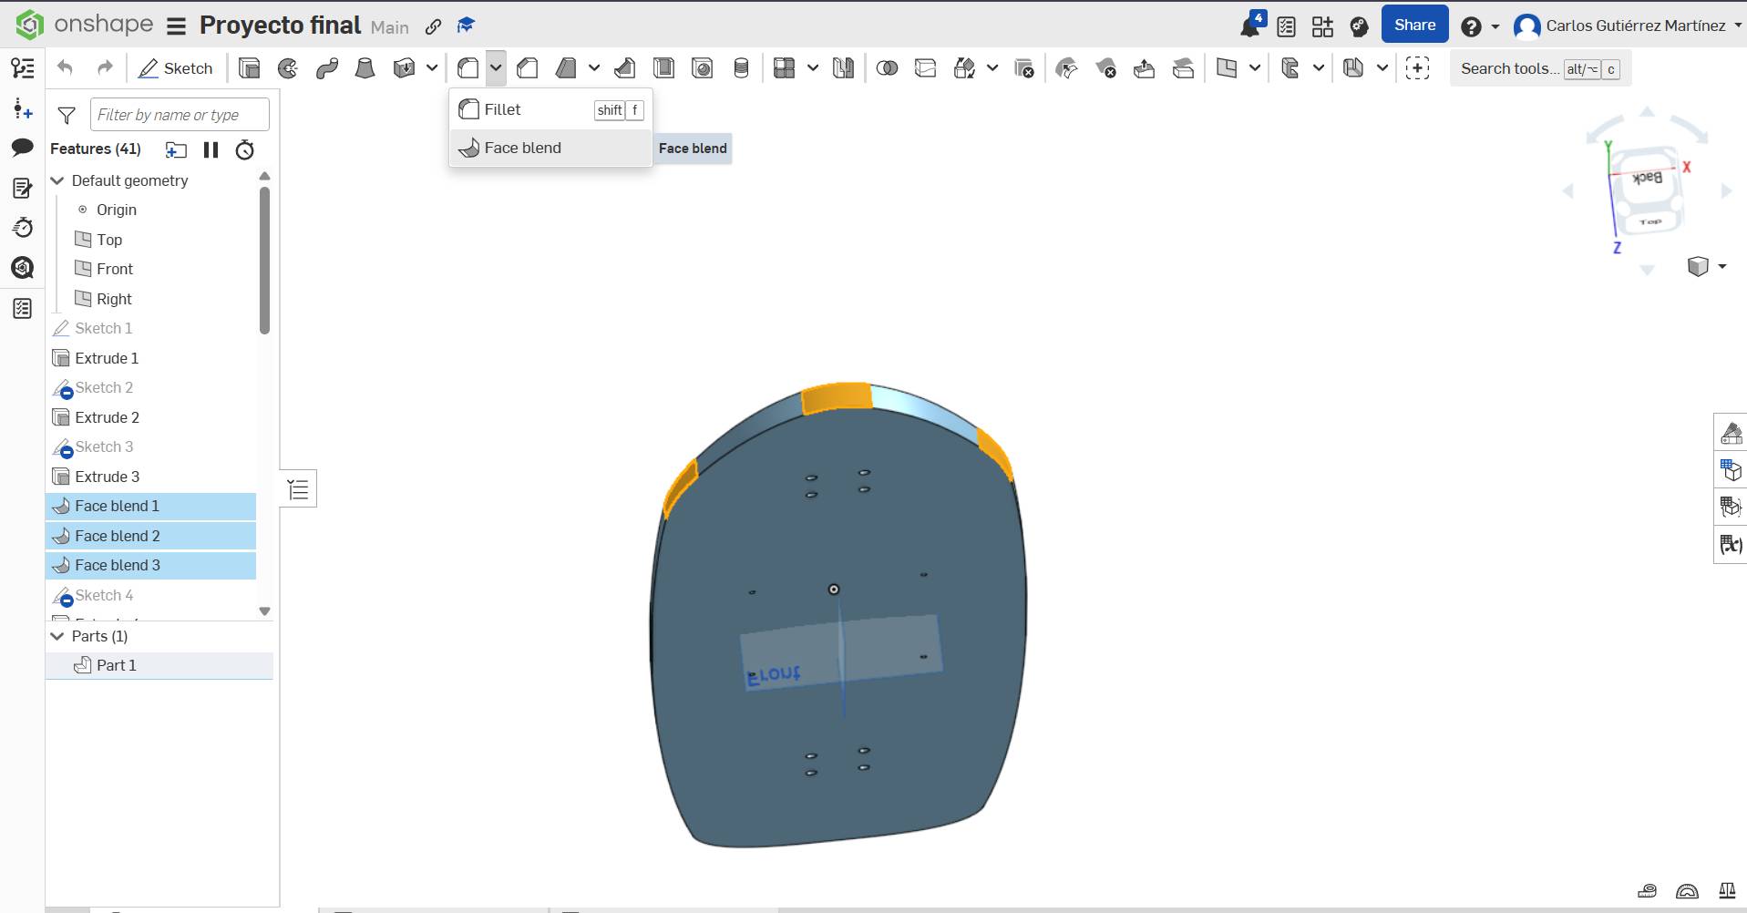The width and height of the screenshot is (1747, 913).
Task: Open the dropdown next to Thicken tool
Action: coord(432,68)
